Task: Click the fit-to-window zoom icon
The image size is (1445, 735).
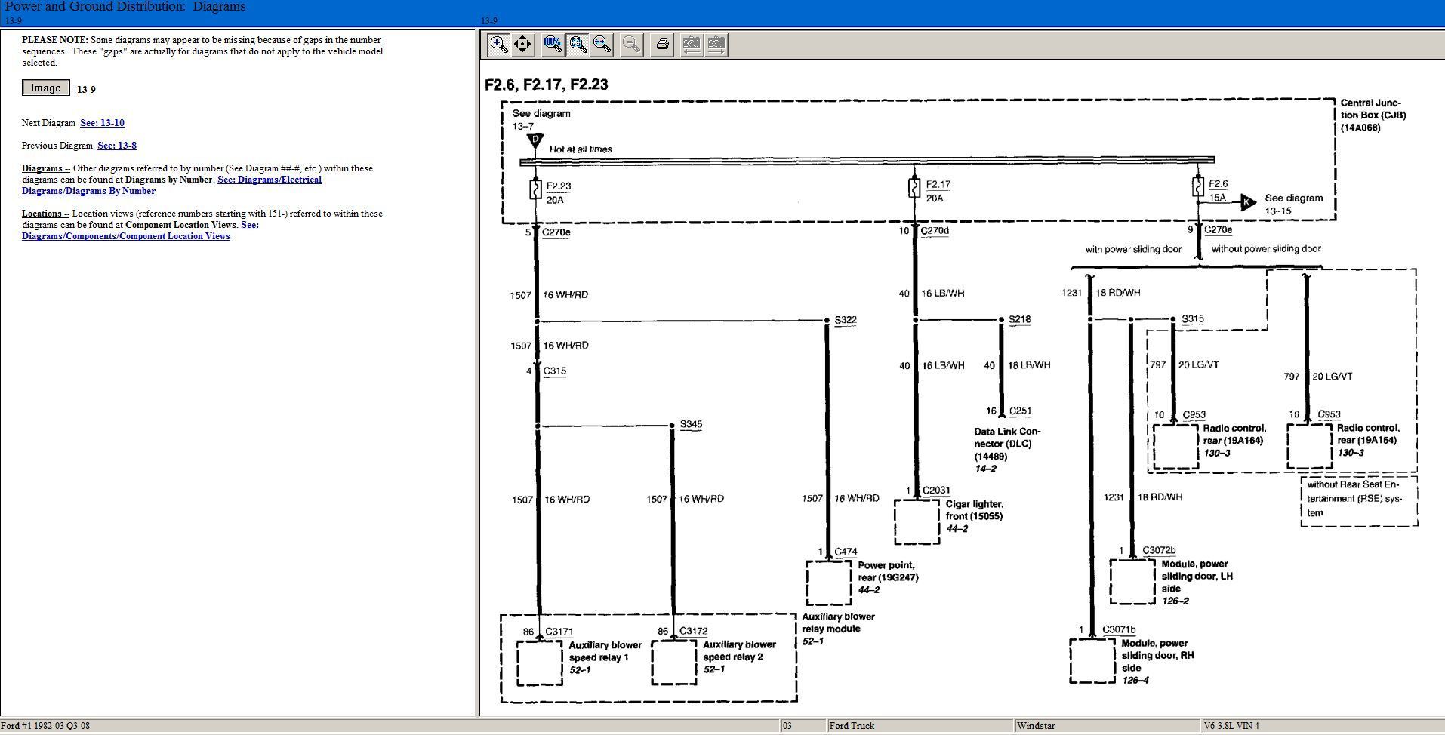Action: pyautogui.click(x=578, y=45)
